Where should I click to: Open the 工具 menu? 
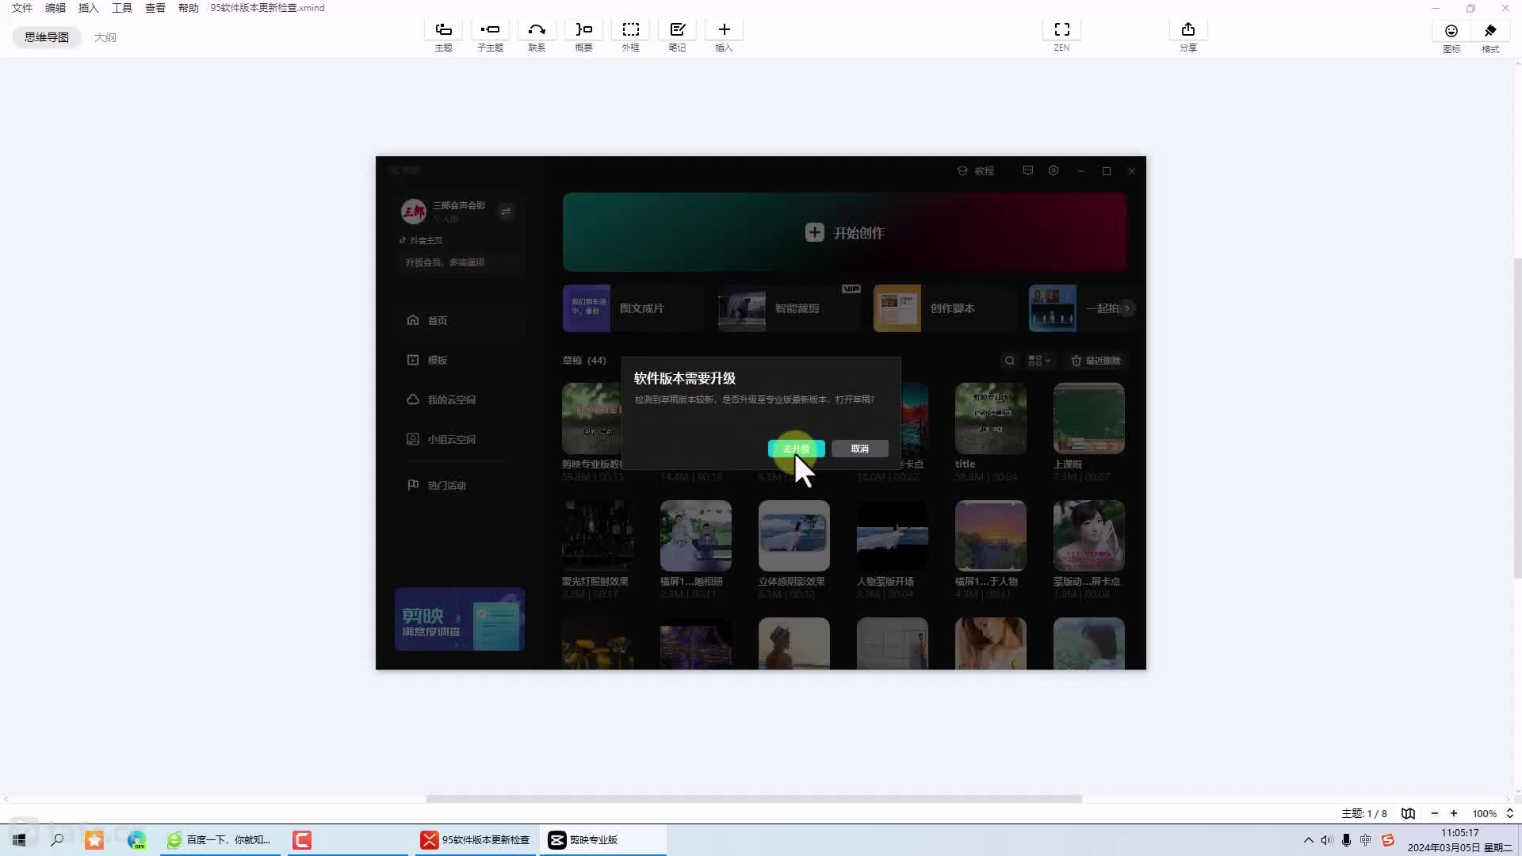coord(122,8)
